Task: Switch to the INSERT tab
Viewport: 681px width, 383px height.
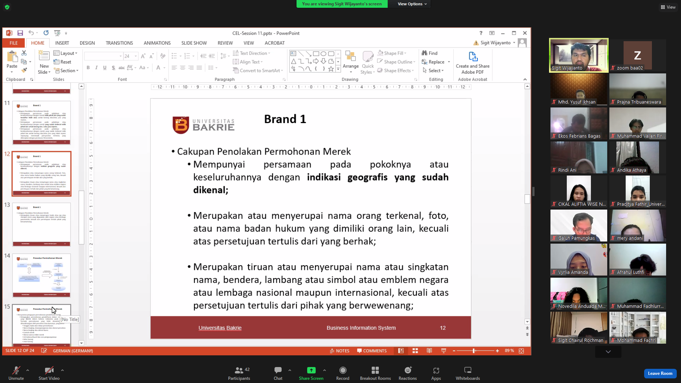Action: (62, 43)
